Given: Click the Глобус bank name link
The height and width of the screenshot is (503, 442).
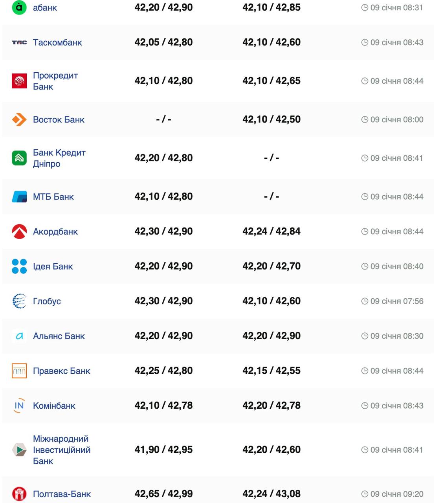Looking at the screenshot, I should coord(47,301).
